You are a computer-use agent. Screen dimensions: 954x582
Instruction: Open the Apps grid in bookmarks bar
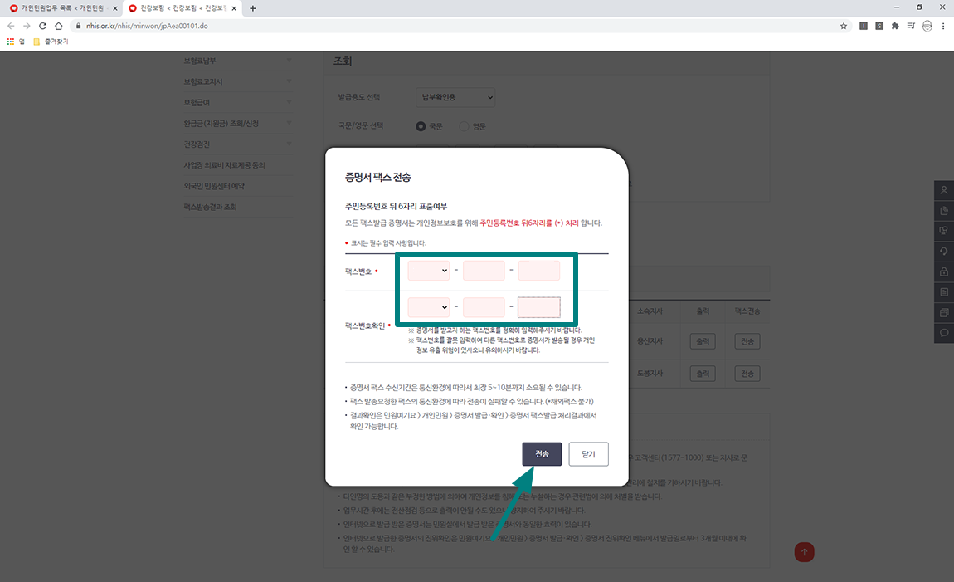pyautogui.click(x=10, y=42)
